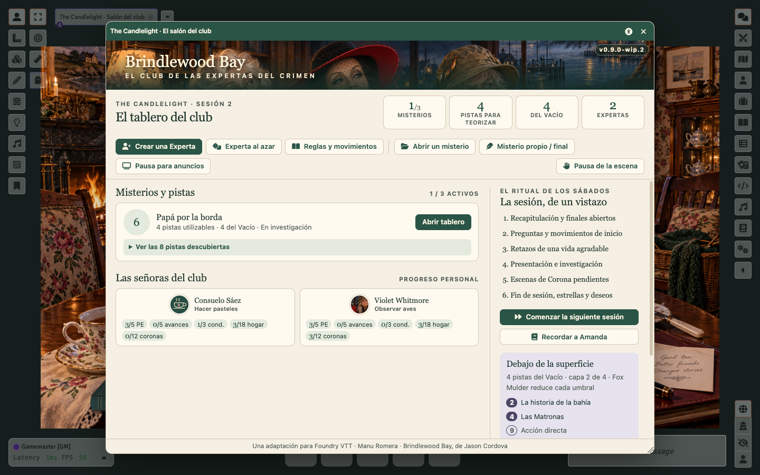Screen dimensions: 760x475
Task: Click 'Abrir tablero' for Papá por la borda
Action: click(443, 222)
